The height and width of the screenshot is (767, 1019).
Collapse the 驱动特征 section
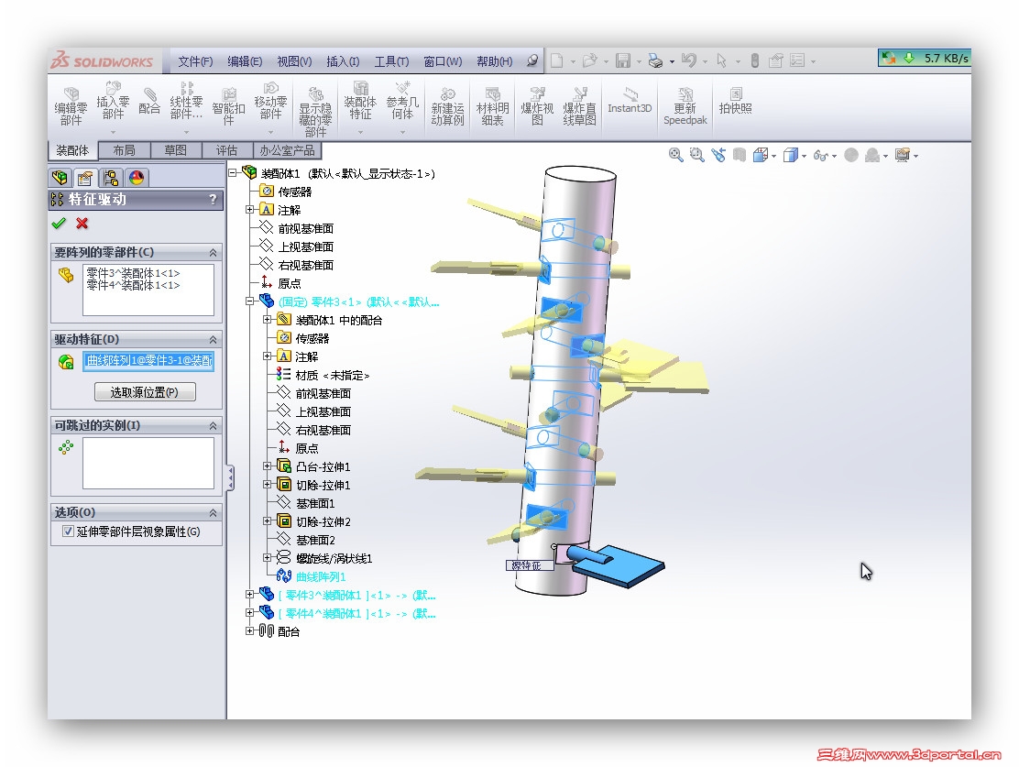(x=214, y=339)
